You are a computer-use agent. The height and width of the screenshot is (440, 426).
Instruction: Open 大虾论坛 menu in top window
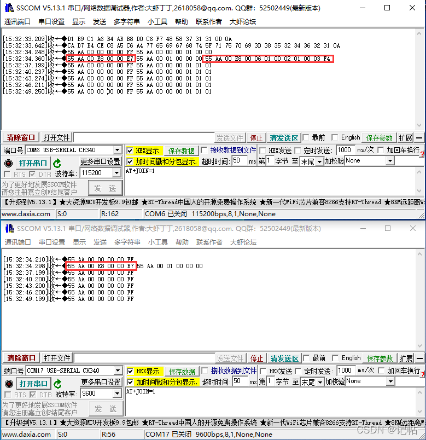click(x=243, y=21)
